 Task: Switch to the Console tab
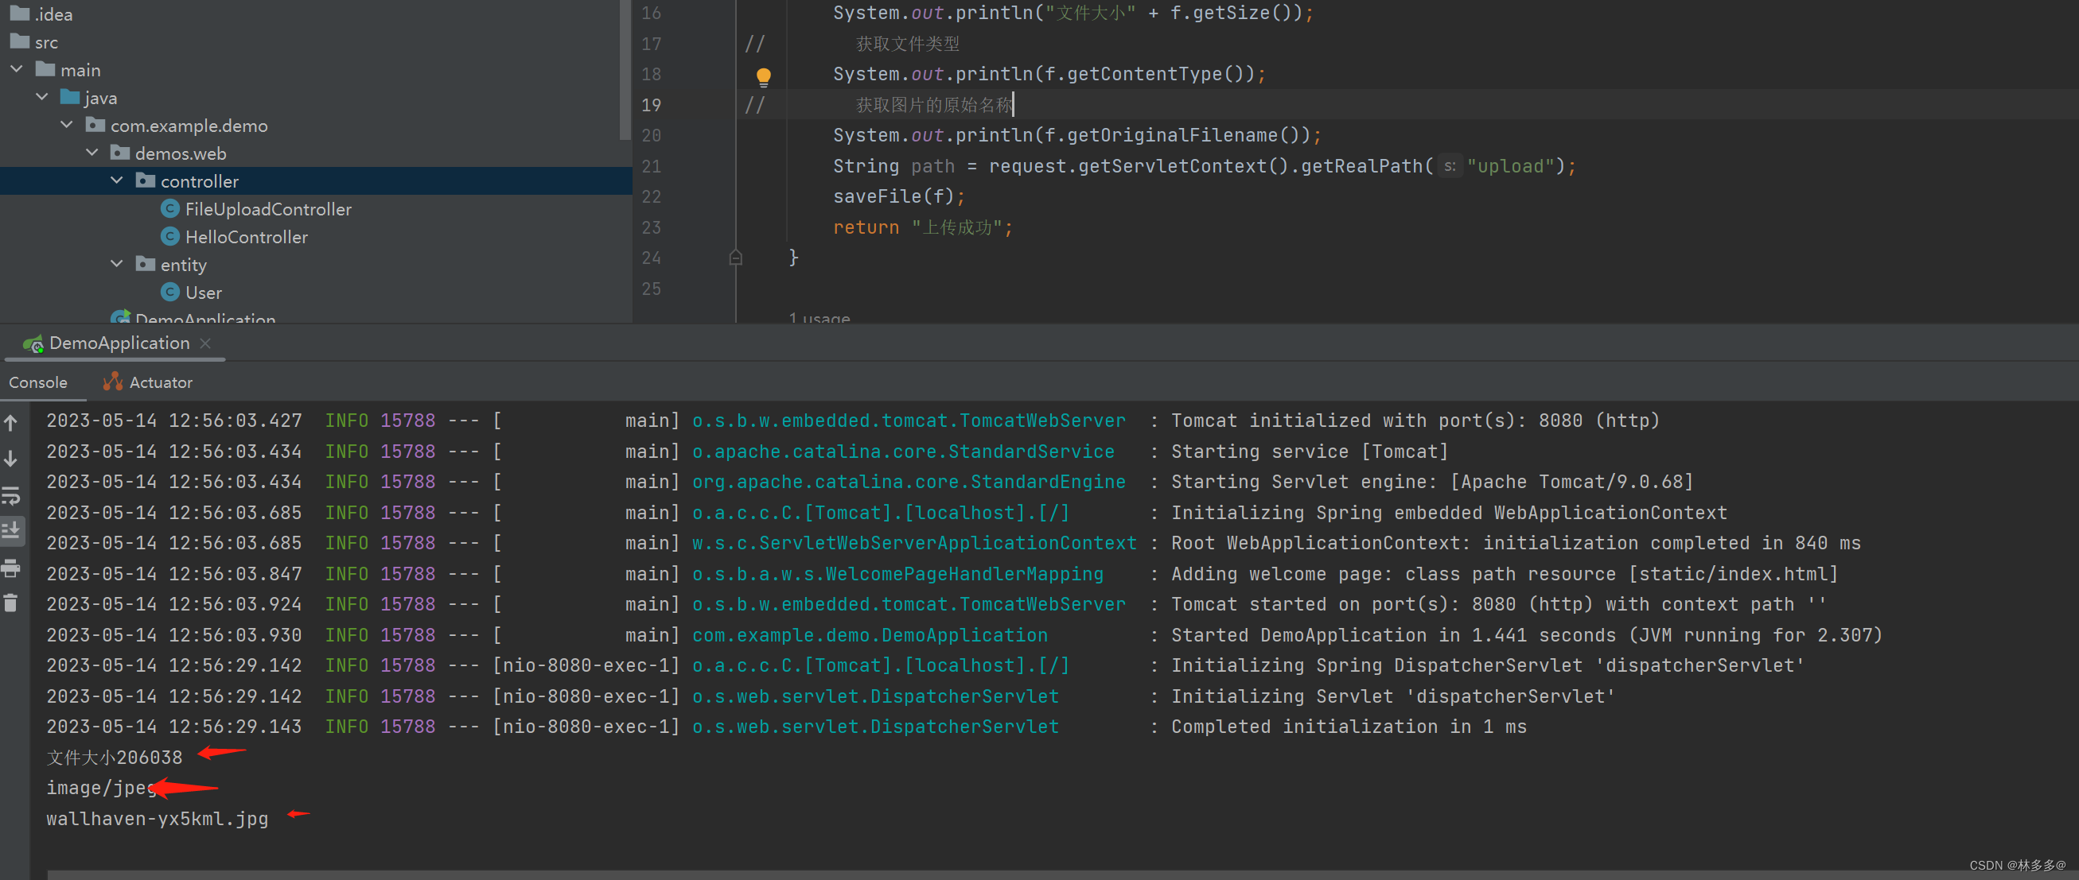click(38, 382)
